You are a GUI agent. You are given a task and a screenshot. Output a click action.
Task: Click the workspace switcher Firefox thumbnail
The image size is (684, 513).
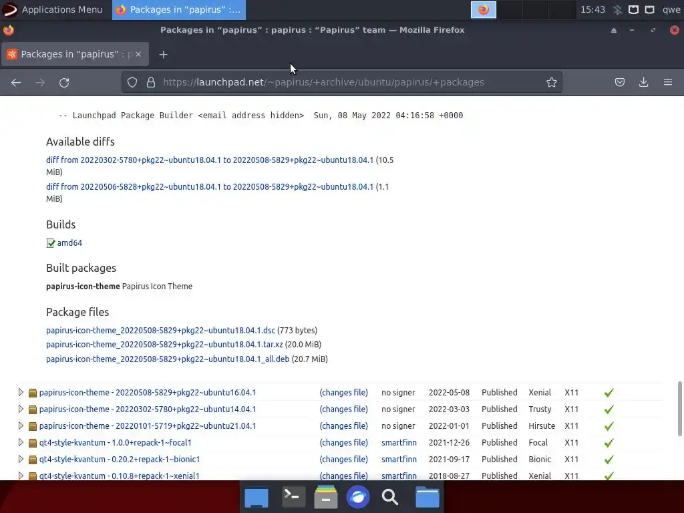[484, 9]
